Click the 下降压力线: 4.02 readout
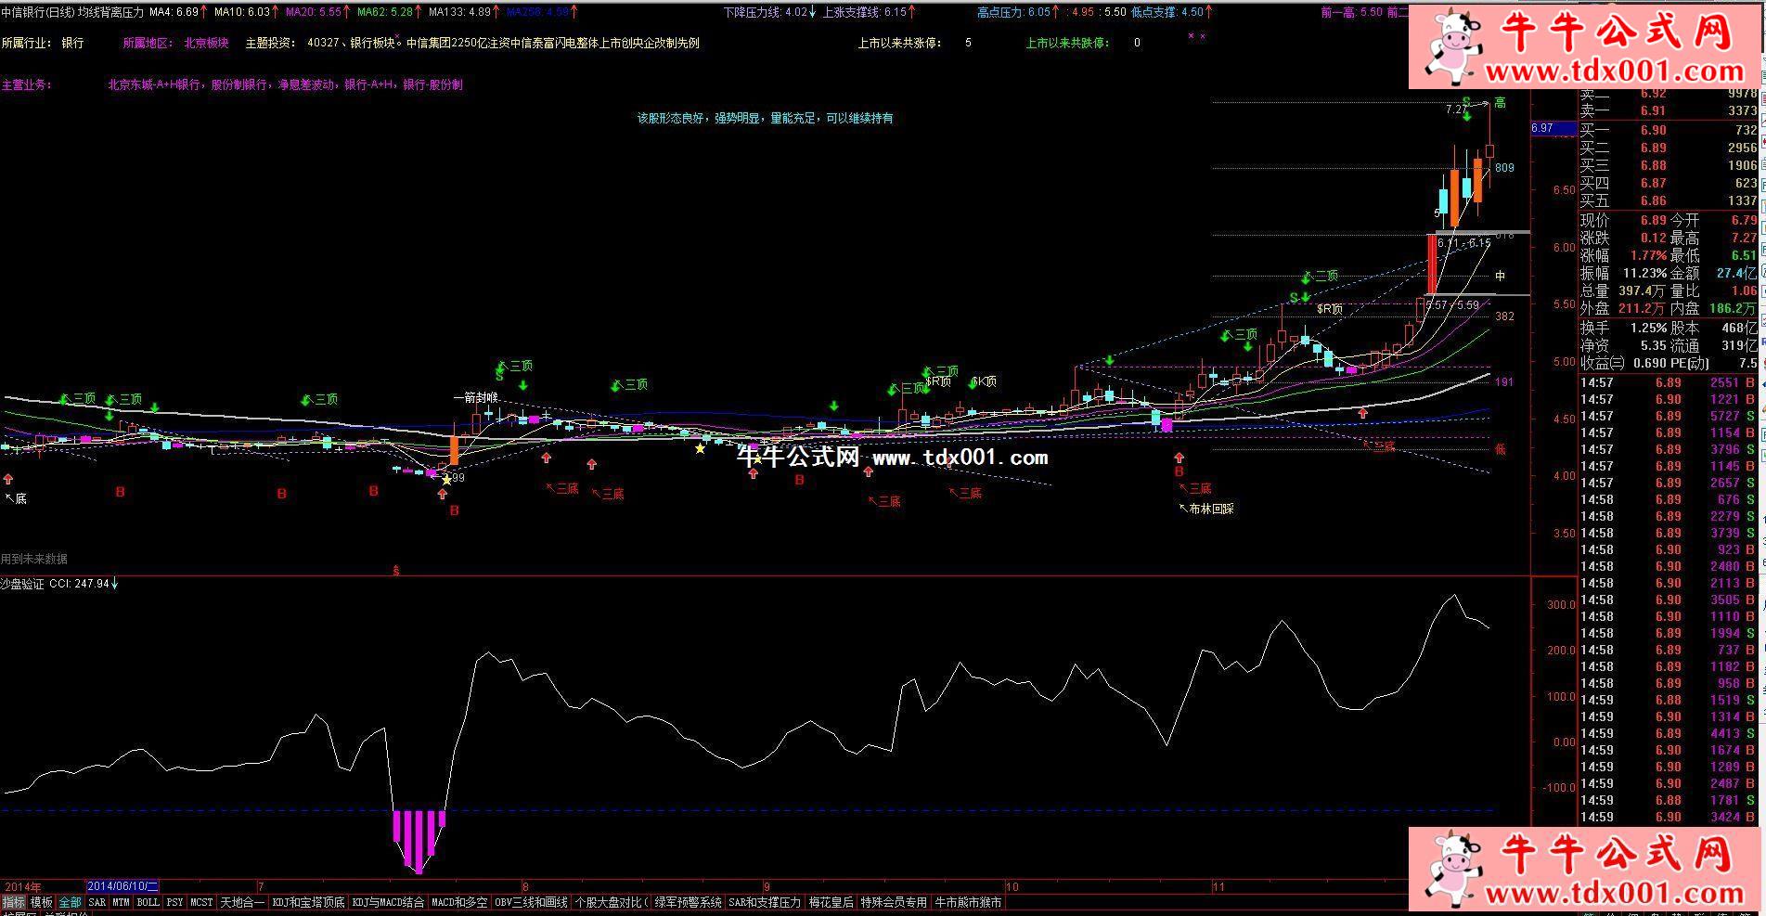The width and height of the screenshot is (1766, 916). 770,12
